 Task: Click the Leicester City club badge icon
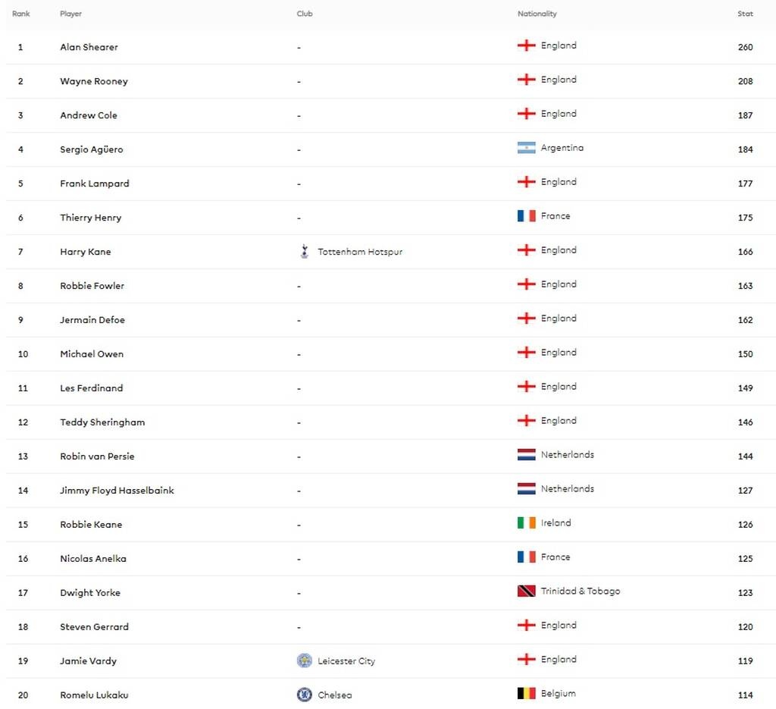305,660
